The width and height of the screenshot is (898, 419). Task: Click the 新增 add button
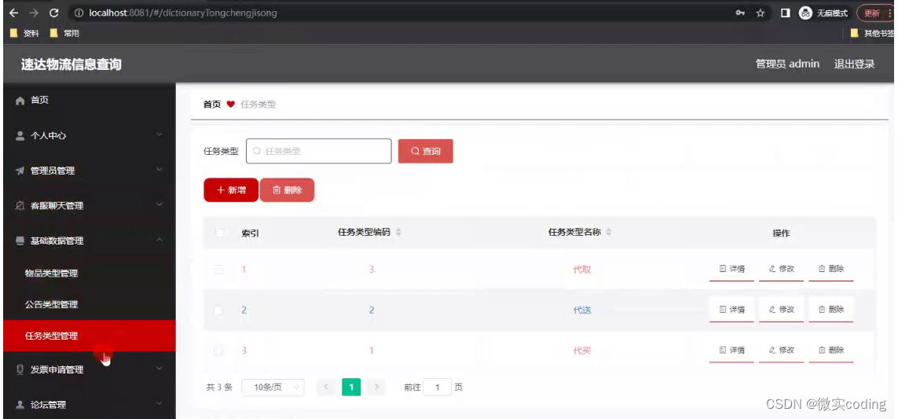[231, 190]
